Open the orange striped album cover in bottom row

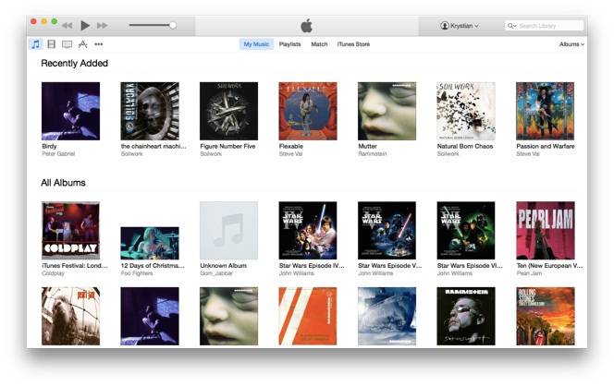(308, 316)
